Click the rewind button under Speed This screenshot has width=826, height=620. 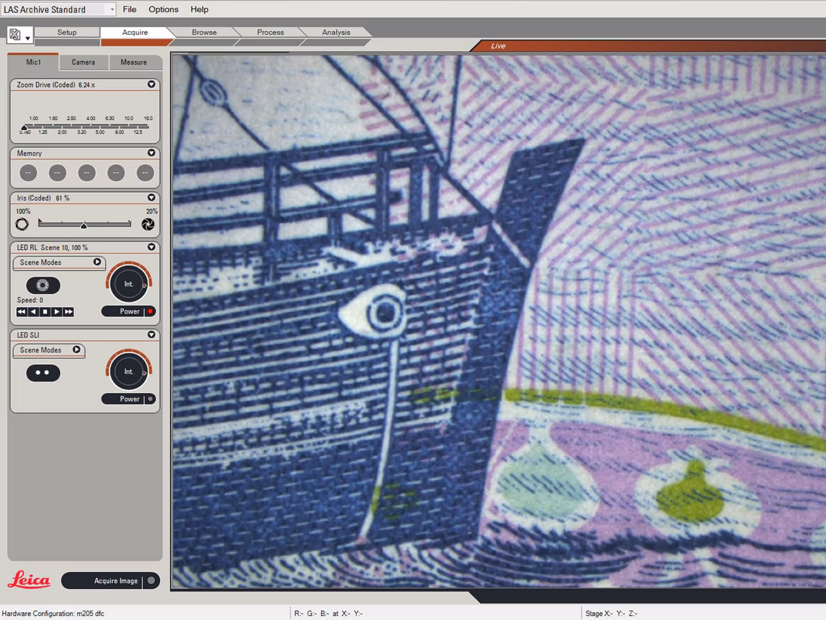[x=22, y=312]
